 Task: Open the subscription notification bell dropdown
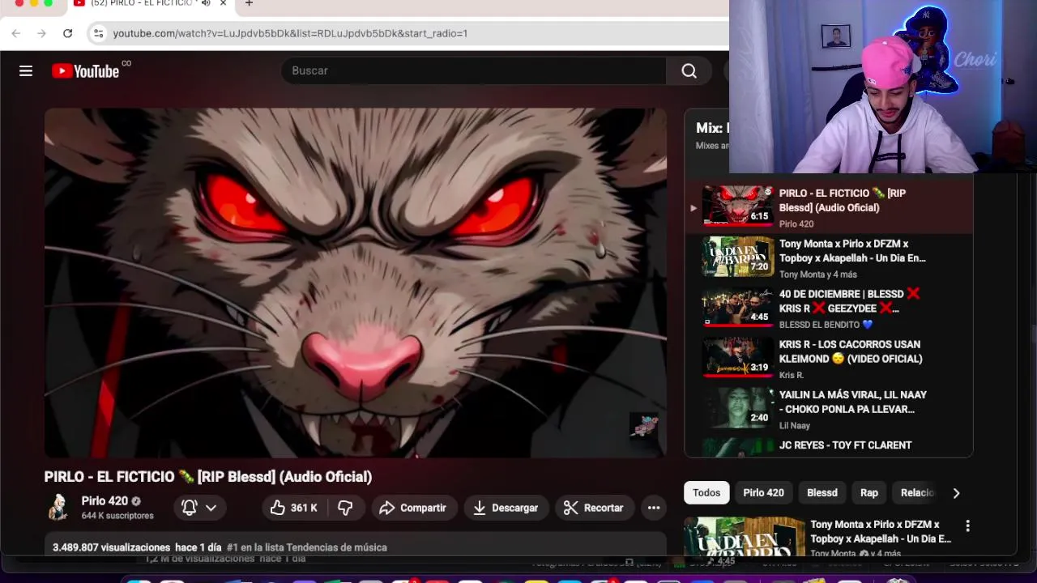click(199, 508)
